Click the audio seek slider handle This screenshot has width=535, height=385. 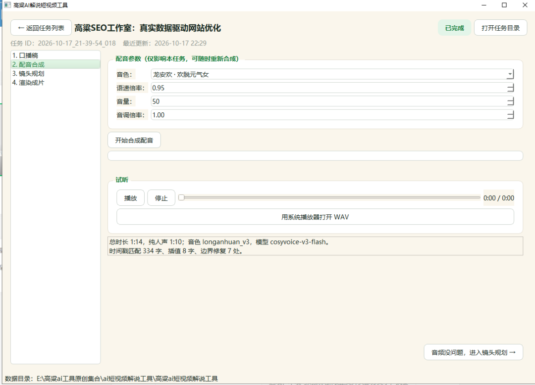[181, 197]
